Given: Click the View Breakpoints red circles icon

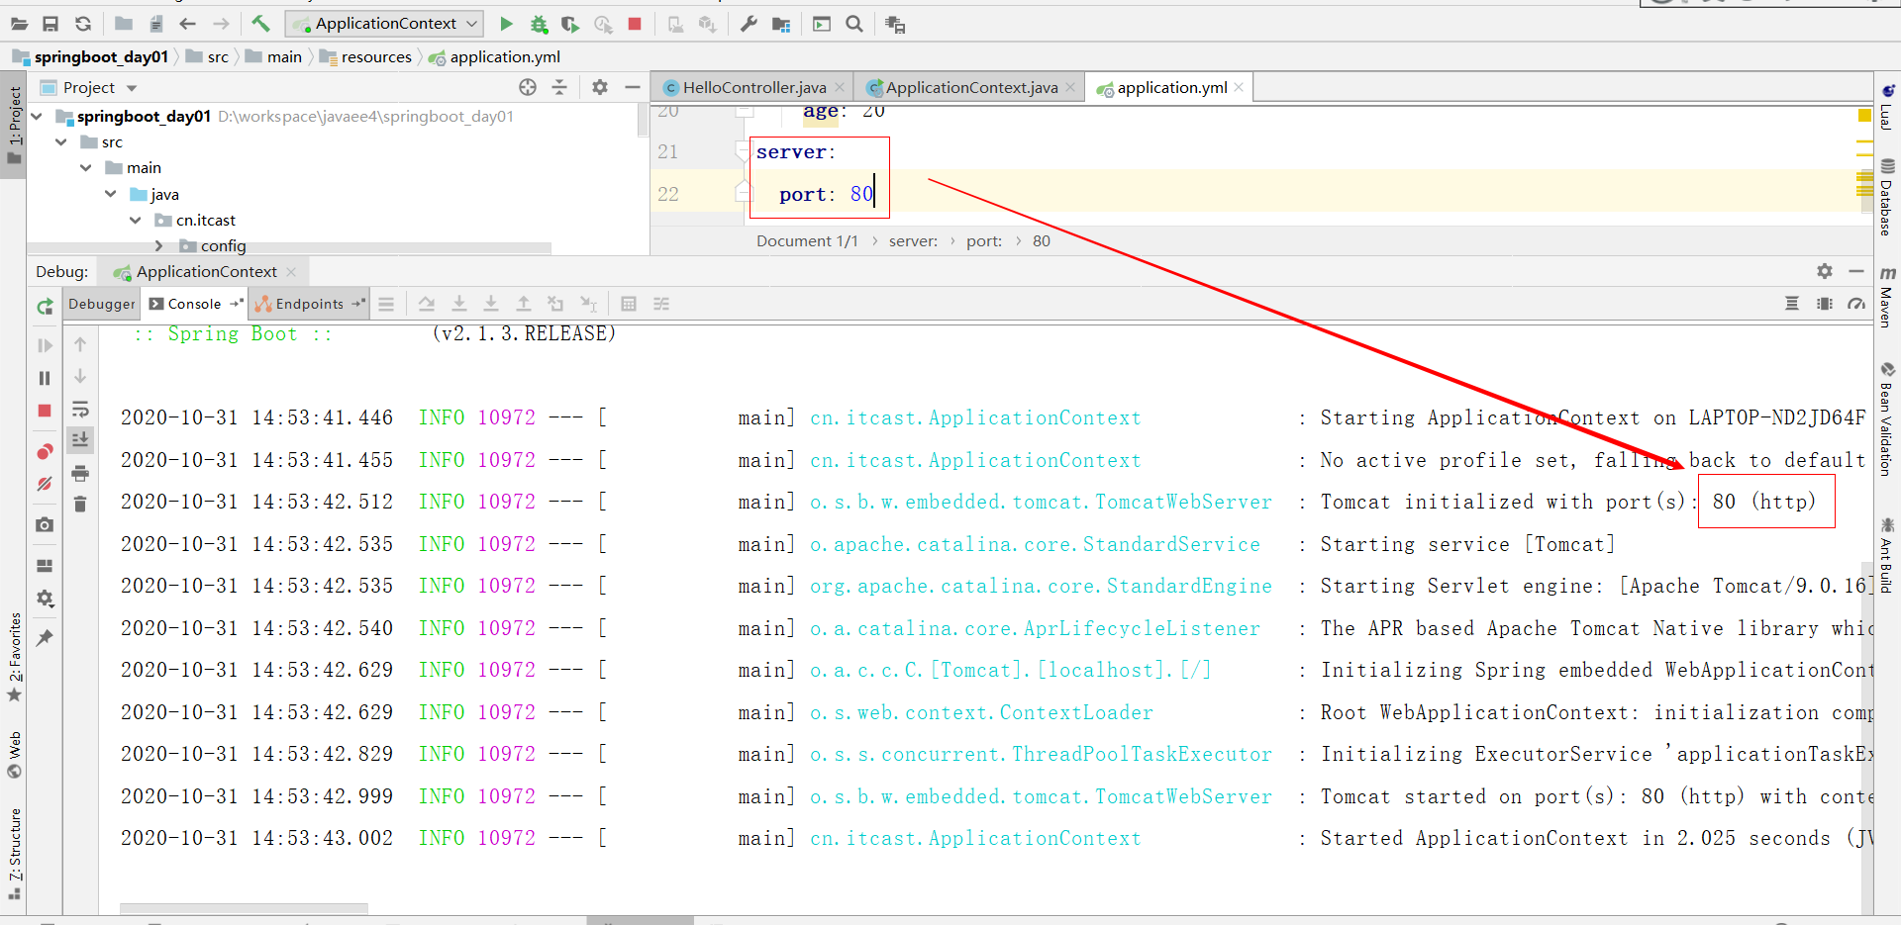Looking at the screenshot, I should [45, 452].
